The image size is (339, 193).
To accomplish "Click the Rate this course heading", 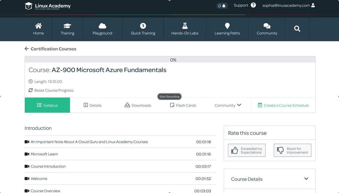I will click(247, 133).
